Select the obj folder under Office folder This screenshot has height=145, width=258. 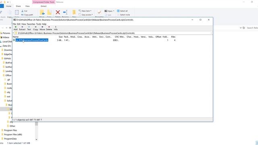(x=8, y=92)
